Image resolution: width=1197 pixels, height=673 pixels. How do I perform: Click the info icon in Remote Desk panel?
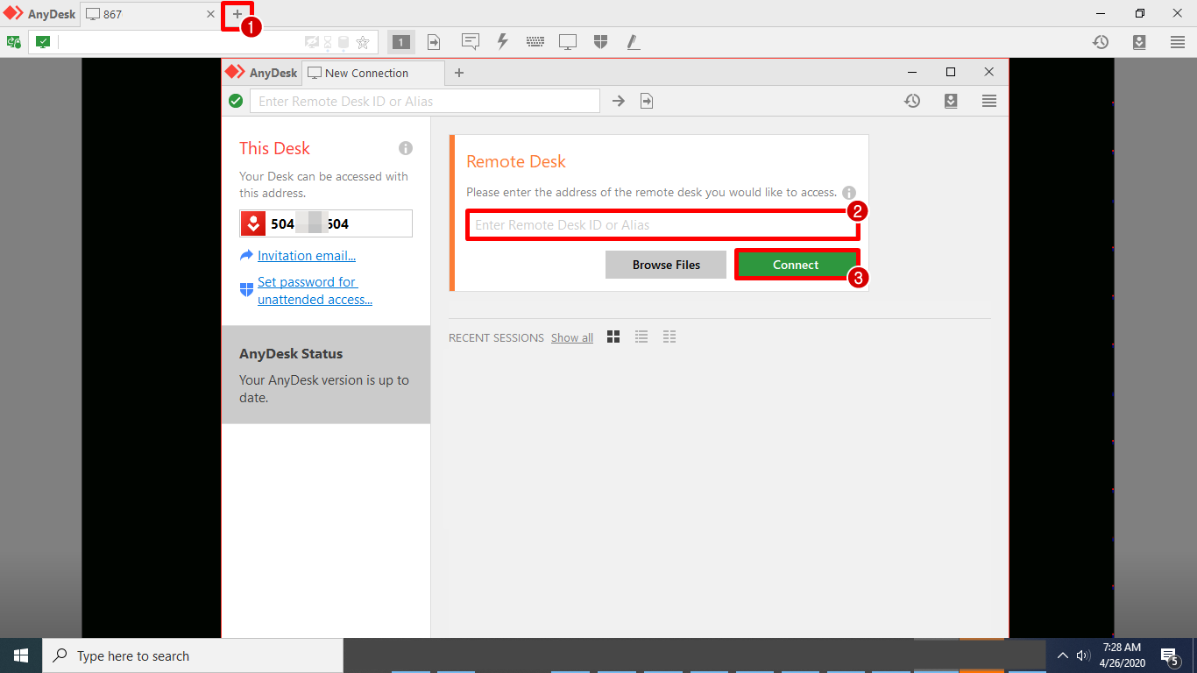click(848, 193)
